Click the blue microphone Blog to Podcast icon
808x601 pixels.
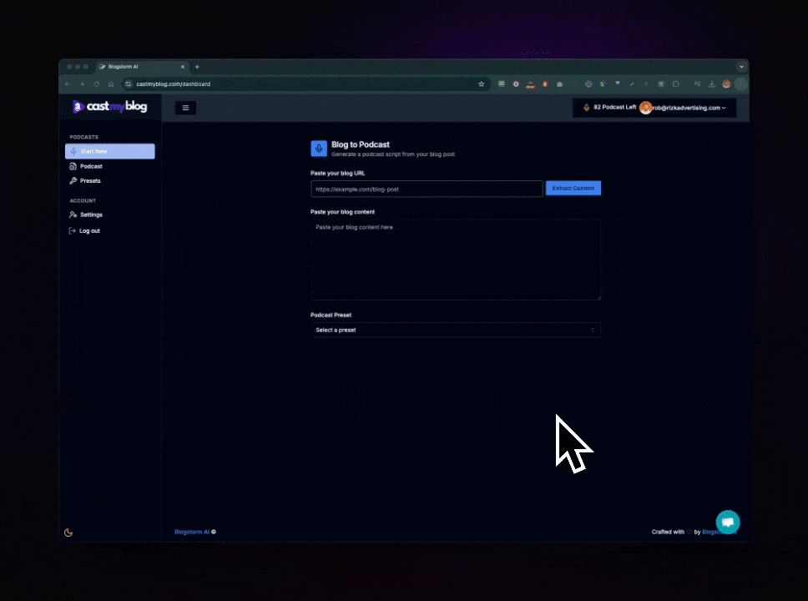point(319,149)
